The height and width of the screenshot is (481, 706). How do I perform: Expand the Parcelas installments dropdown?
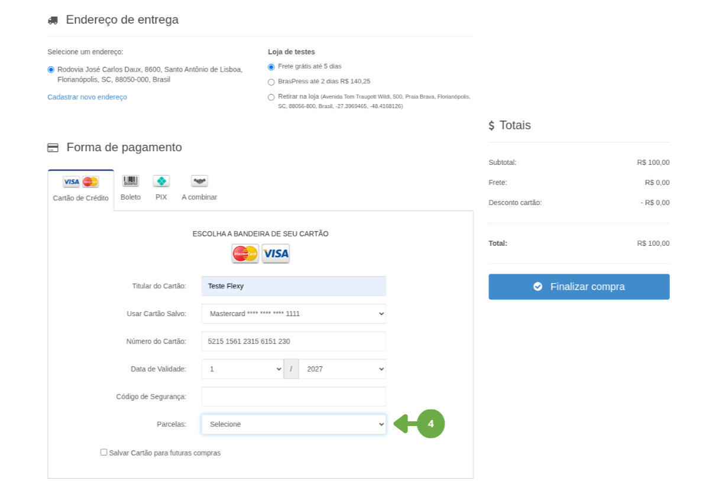(x=293, y=424)
